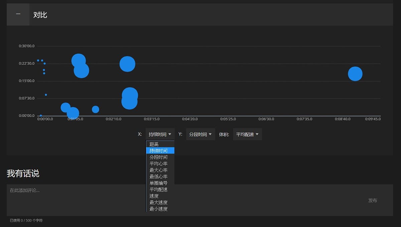This screenshot has height=227, width=401.
Task: Select 速度 option in the dropdown
Action: 154,196
